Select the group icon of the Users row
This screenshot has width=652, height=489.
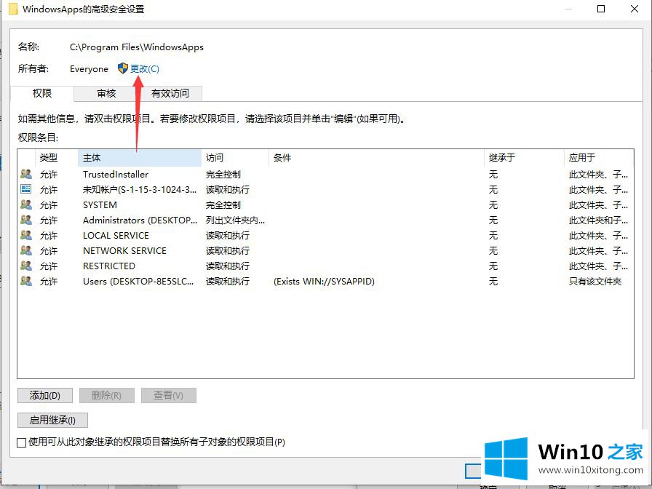[26, 281]
